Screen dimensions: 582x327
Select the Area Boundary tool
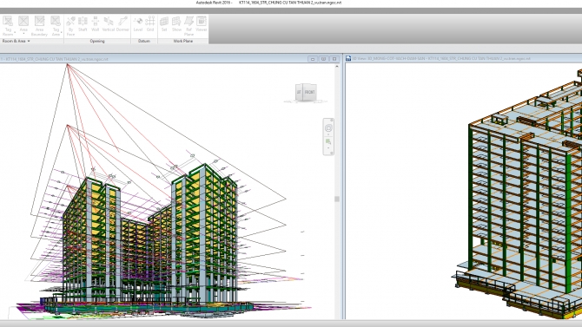[39, 25]
